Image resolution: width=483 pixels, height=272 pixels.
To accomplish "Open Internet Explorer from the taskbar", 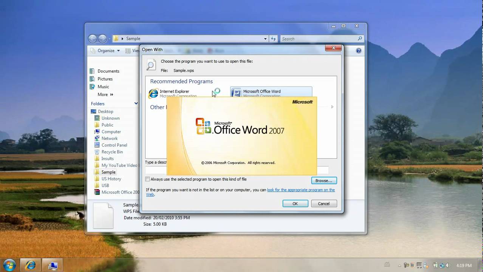I will 30,265.
